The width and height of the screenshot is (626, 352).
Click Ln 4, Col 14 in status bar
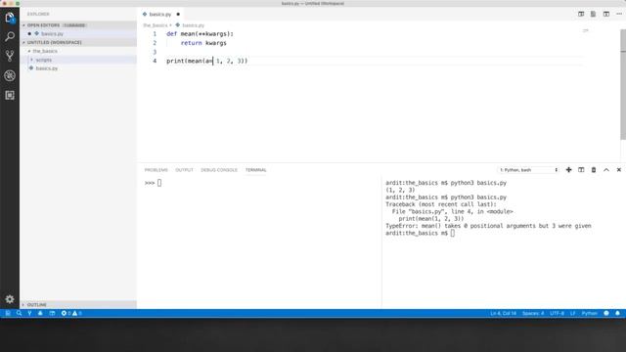(x=503, y=313)
